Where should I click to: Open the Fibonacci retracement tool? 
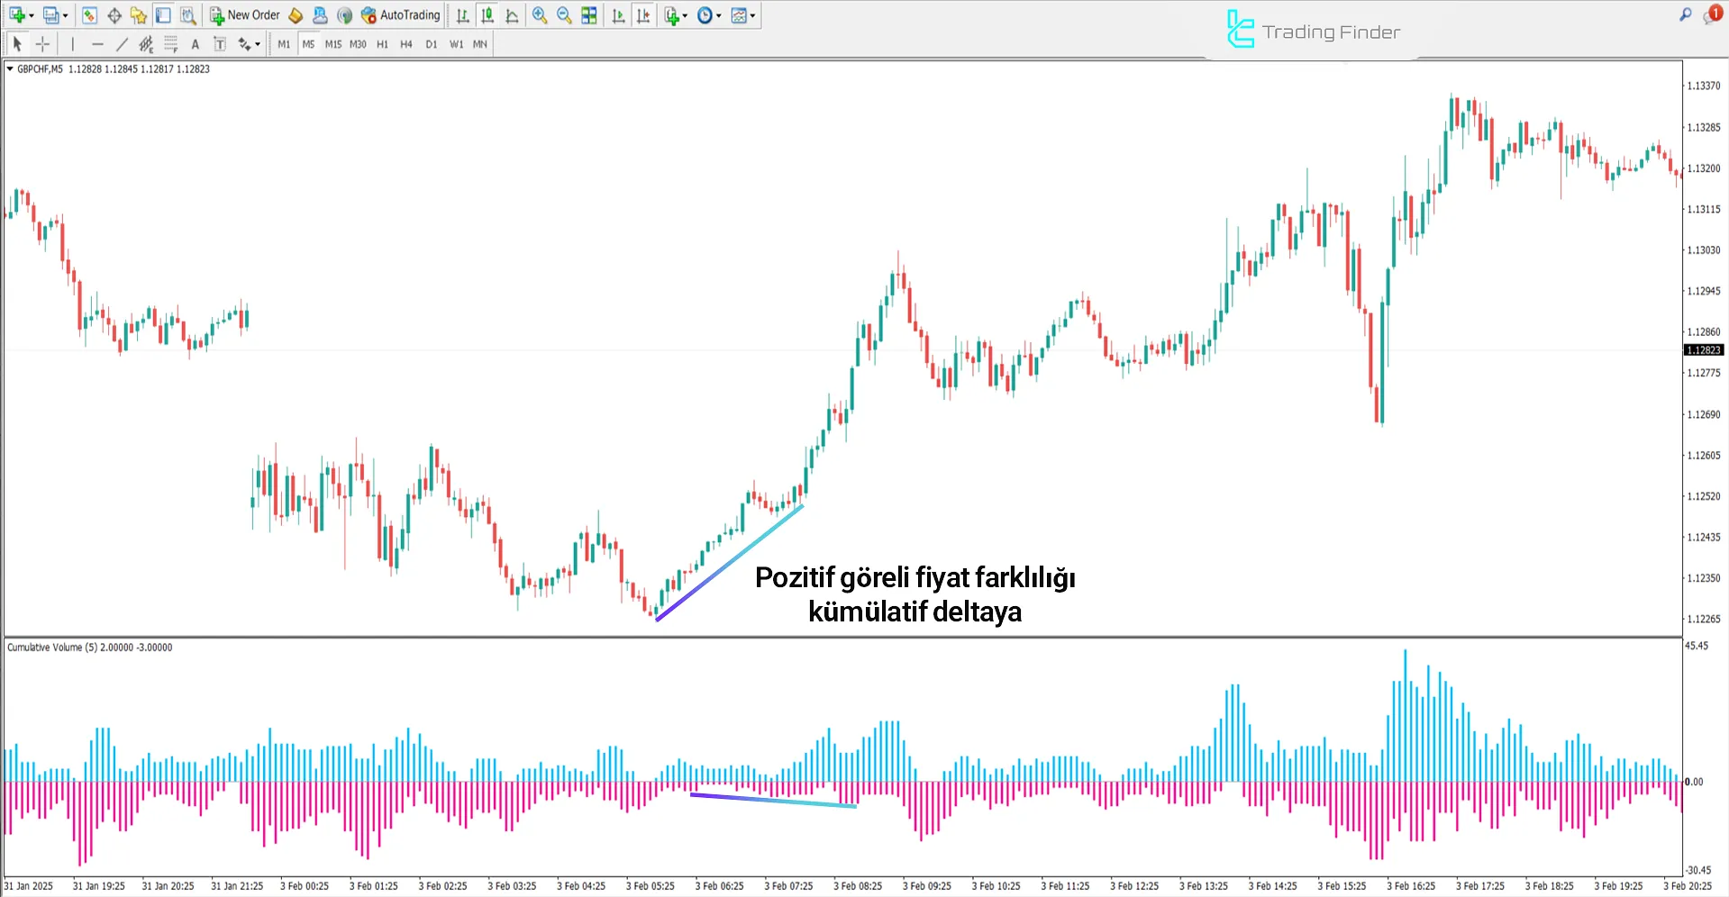click(169, 43)
